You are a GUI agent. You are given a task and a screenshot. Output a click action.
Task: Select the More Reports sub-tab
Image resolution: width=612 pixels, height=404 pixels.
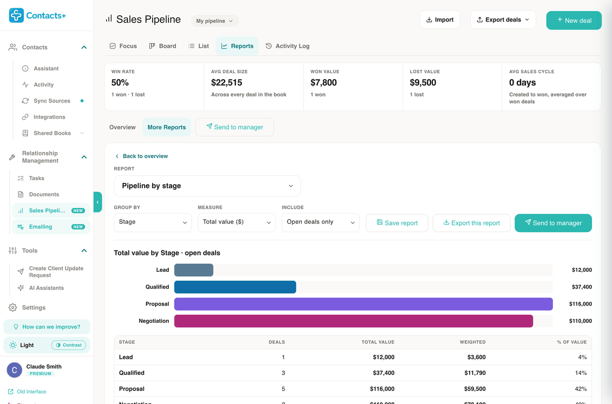click(x=167, y=128)
